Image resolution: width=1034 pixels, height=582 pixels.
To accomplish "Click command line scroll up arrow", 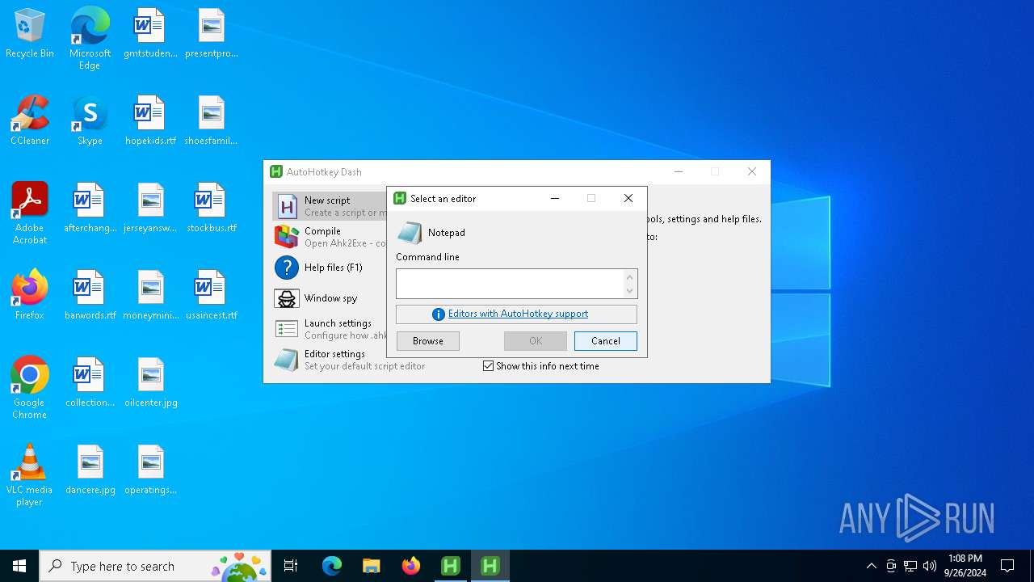I will (x=630, y=277).
